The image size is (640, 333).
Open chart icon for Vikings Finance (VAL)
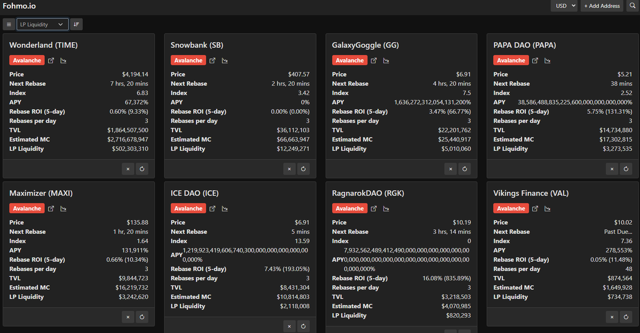[x=547, y=209]
